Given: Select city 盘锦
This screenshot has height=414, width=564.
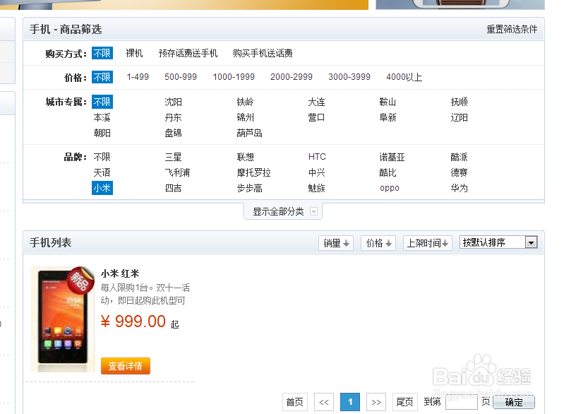Looking at the screenshot, I should tap(174, 134).
